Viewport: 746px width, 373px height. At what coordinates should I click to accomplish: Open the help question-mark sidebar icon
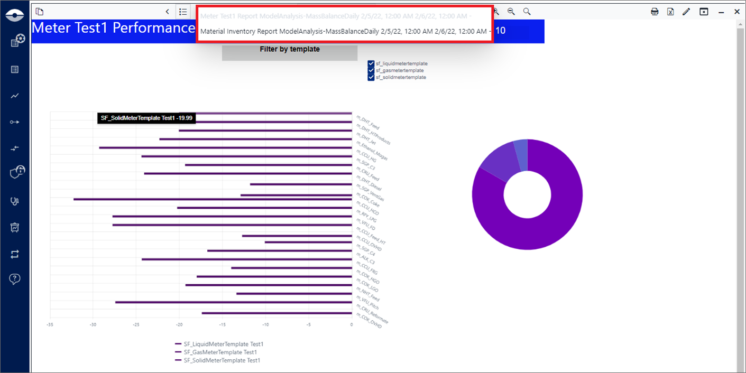(15, 279)
